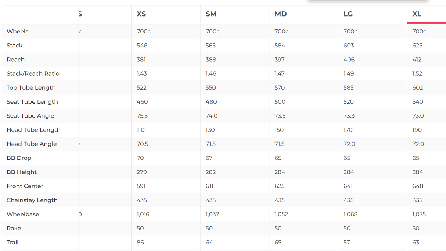Select the LG size column header
Screen dimensions: 446x251
pos(348,14)
